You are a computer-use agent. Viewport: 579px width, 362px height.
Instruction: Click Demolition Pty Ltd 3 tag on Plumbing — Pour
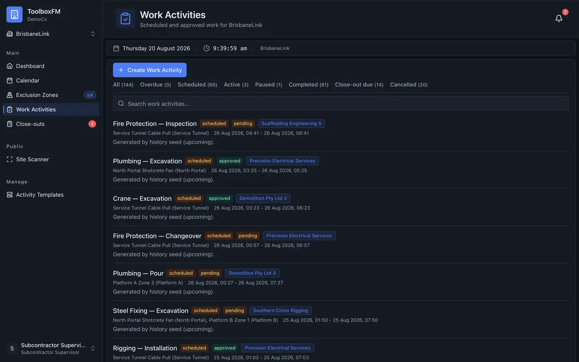point(252,273)
